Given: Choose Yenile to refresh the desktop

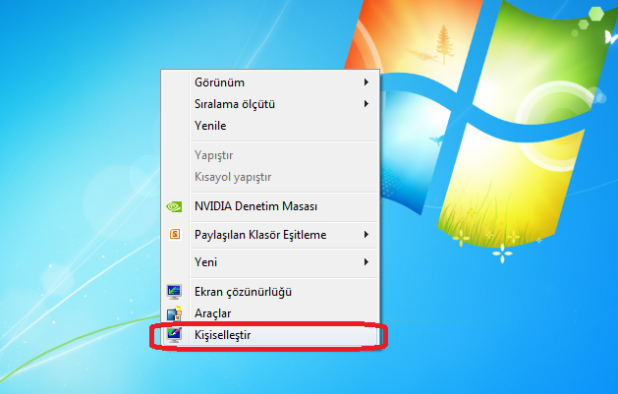Looking at the screenshot, I should pyautogui.click(x=270, y=126).
